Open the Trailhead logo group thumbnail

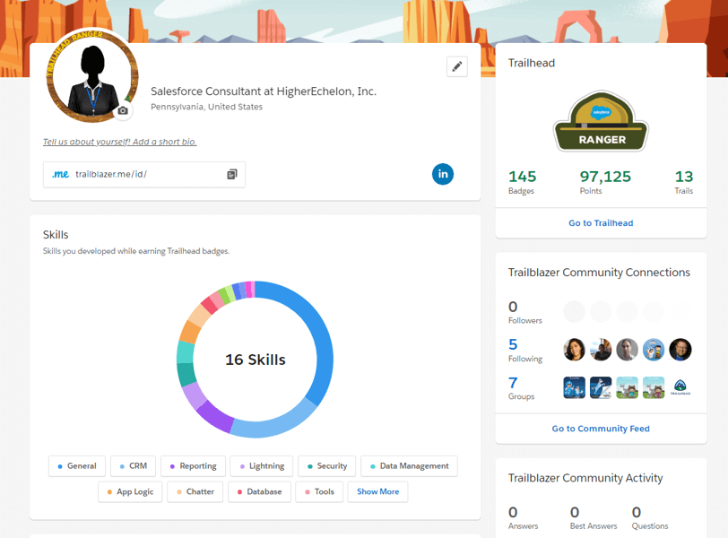click(680, 387)
